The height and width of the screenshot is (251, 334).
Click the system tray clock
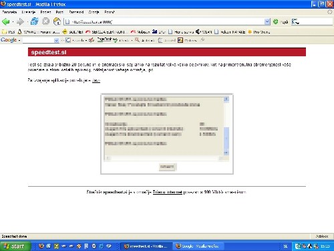[x=325, y=246]
